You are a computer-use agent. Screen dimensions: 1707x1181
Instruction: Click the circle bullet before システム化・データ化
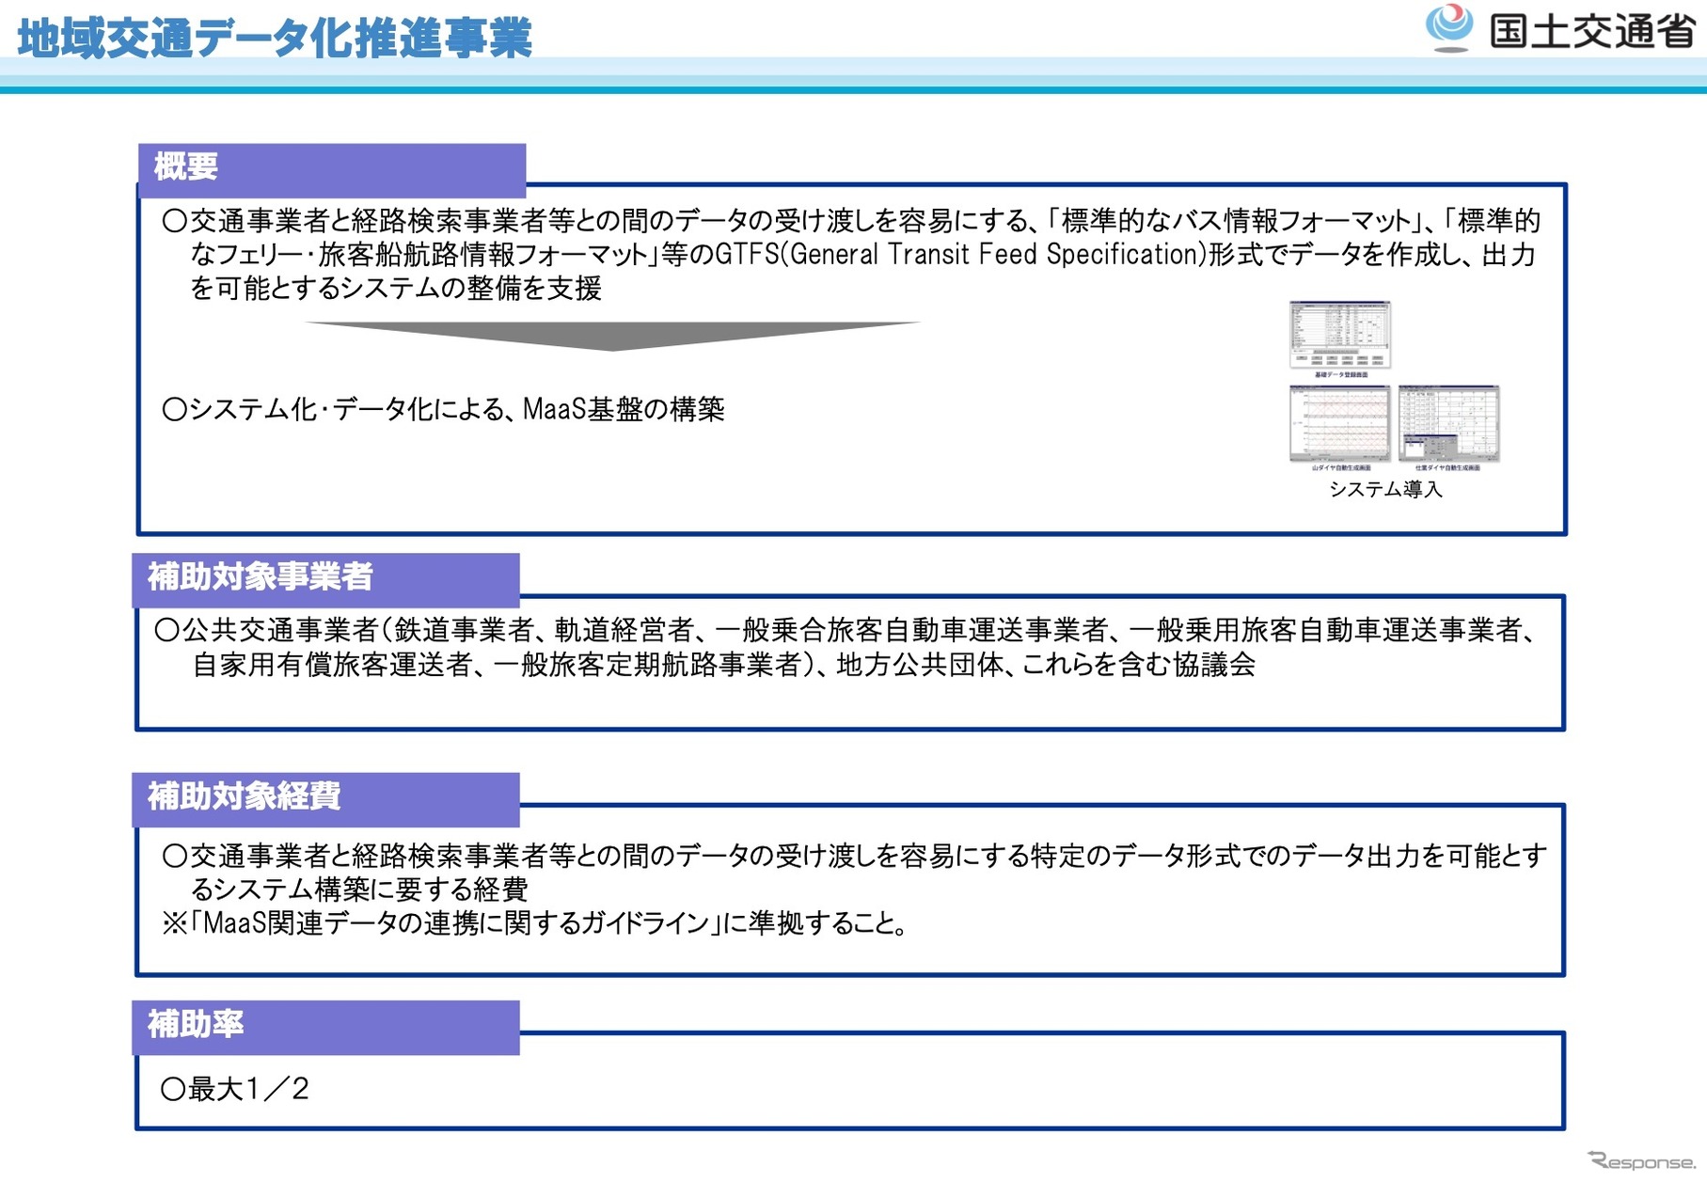click(174, 410)
